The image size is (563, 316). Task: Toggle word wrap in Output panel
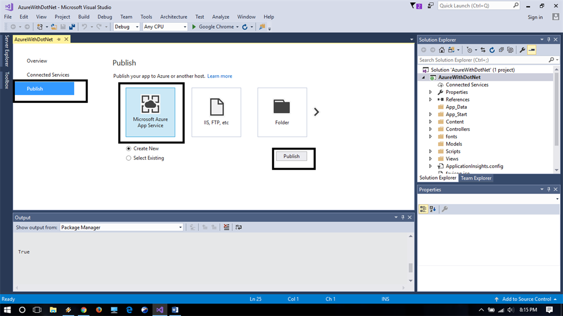click(239, 228)
